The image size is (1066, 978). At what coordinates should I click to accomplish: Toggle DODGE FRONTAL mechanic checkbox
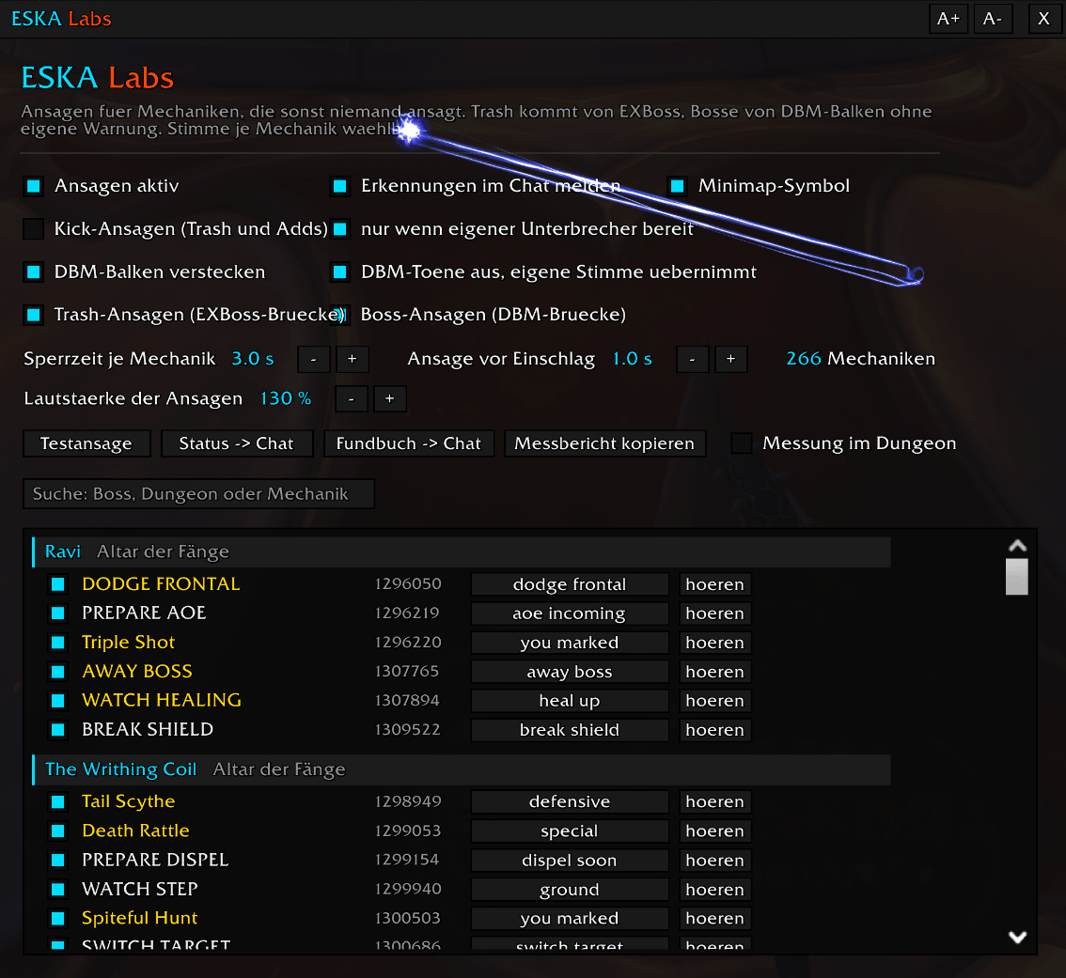[57, 584]
